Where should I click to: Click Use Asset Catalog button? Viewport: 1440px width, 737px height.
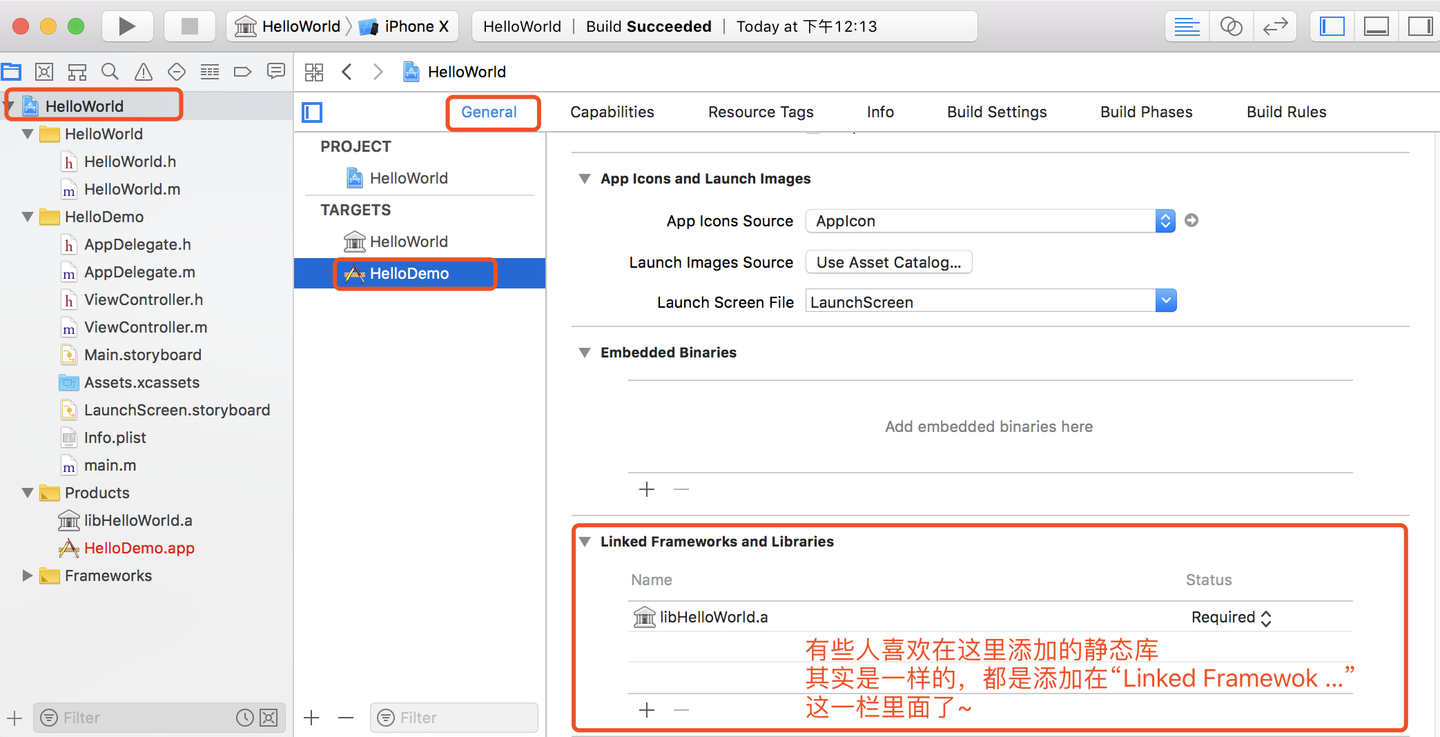(888, 262)
